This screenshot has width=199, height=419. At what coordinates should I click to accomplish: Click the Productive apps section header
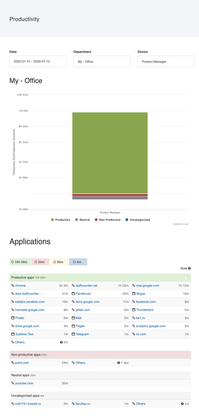100,278
